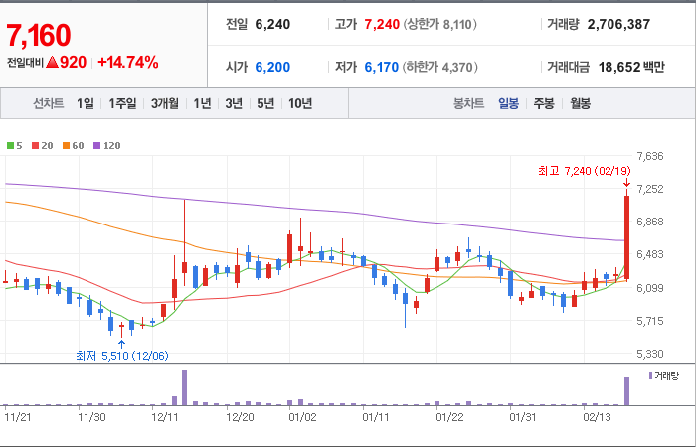Click the 02/13 date axis label
This screenshot has height=447, width=696.
tap(597, 418)
